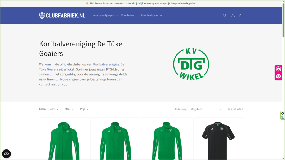
Task: Close the small green-bordered side widget
Action: [x=282, y=113]
